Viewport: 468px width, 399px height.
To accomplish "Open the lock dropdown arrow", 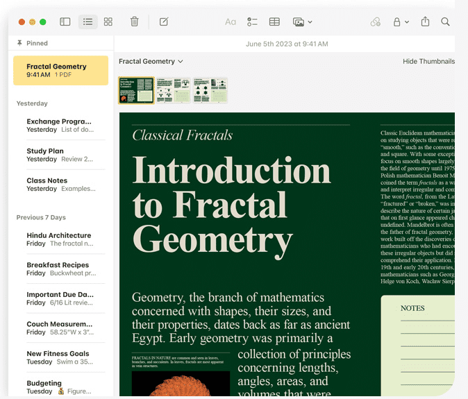I will pos(407,22).
